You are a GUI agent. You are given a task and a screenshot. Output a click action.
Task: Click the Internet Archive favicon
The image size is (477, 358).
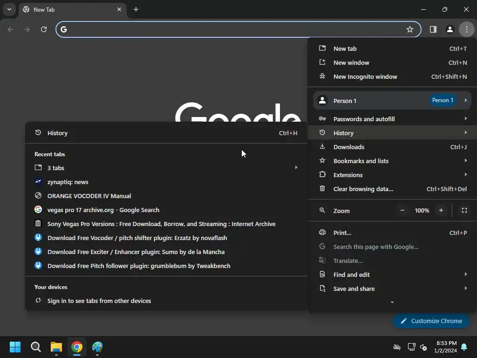tap(38, 223)
